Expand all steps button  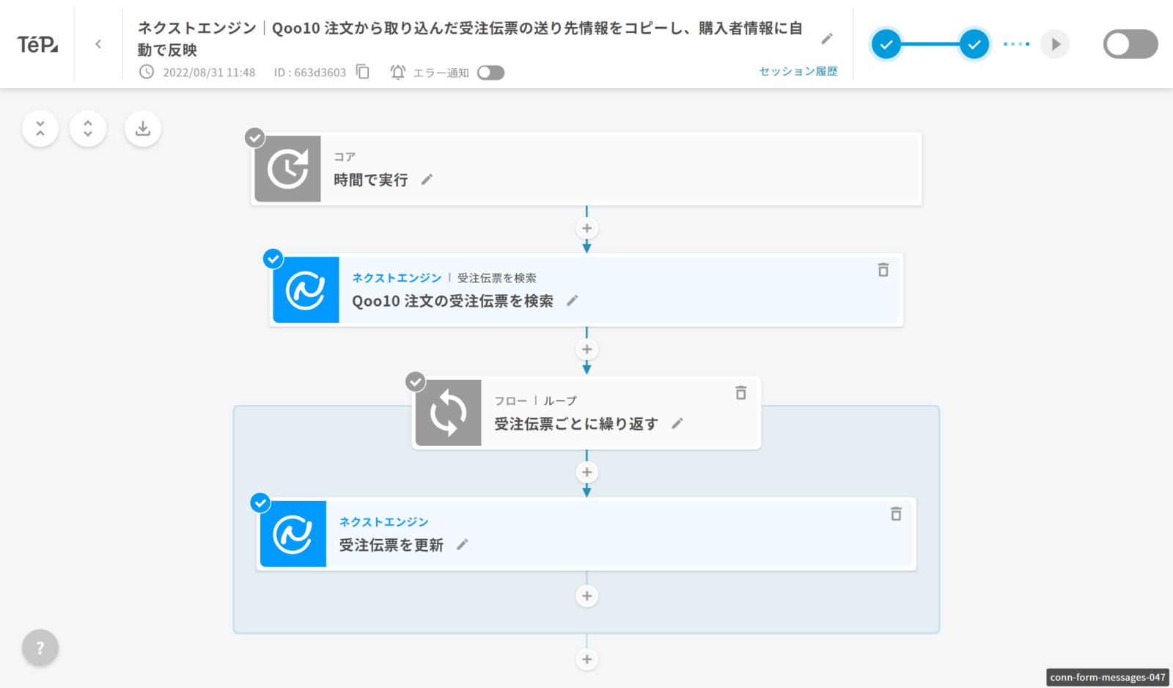[x=88, y=128]
